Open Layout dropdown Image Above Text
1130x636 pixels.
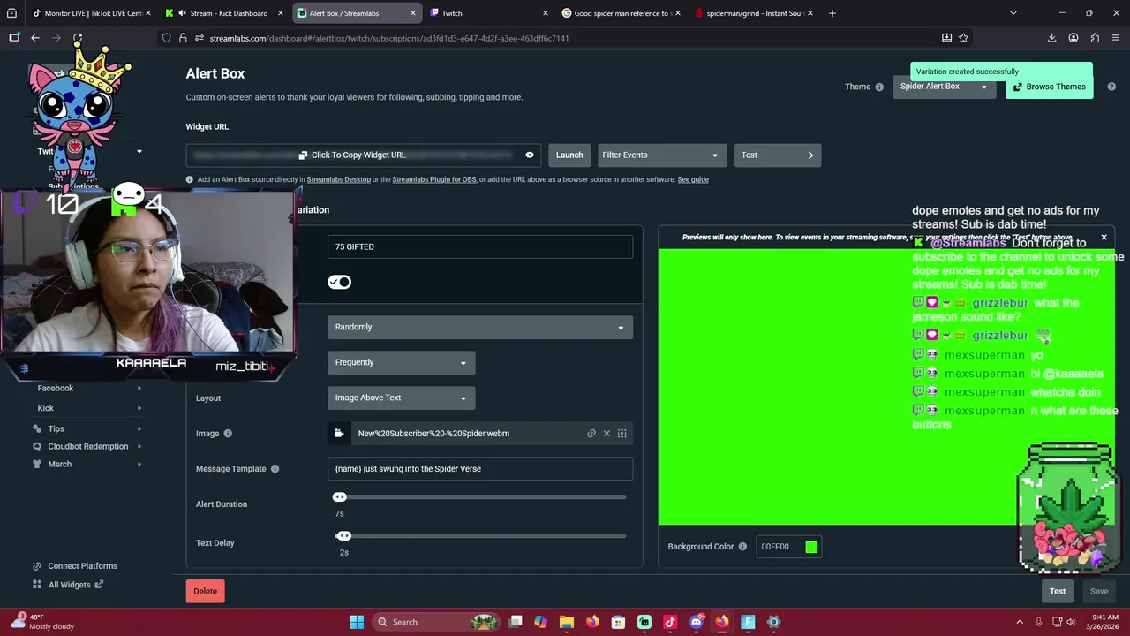[402, 397]
